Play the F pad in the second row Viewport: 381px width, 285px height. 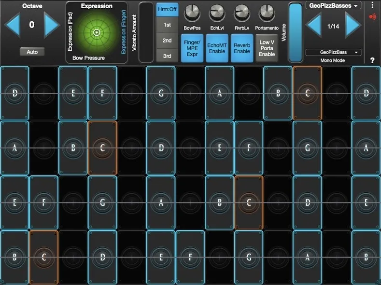point(249,148)
